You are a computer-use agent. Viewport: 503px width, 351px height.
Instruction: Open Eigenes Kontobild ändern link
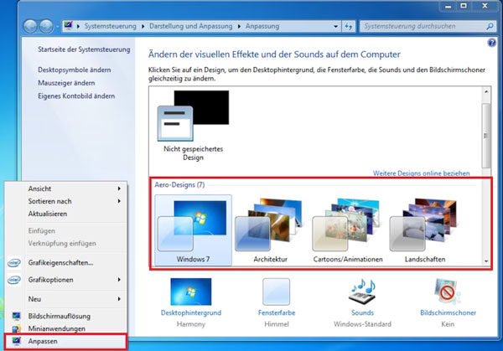click(x=76, y=96)
